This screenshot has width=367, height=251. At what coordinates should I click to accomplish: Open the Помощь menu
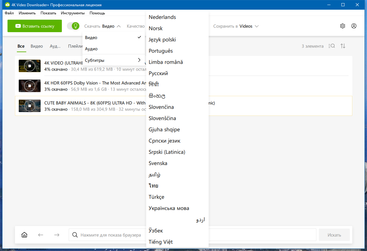click(97, 13)
